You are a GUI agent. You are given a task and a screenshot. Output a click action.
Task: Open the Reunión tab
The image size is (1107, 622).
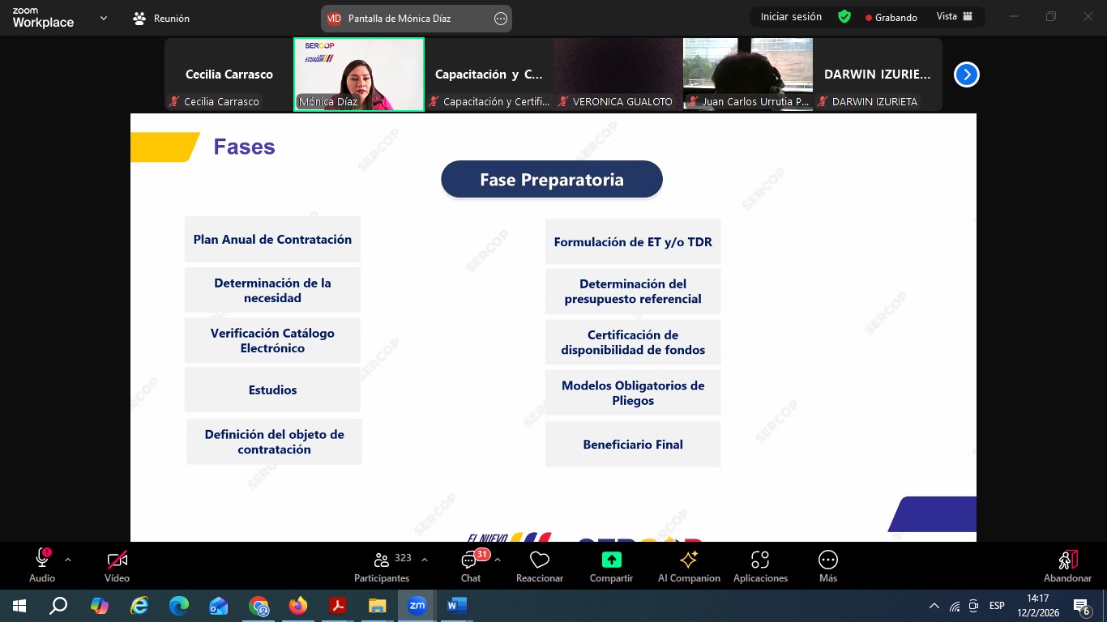(161, 18)
